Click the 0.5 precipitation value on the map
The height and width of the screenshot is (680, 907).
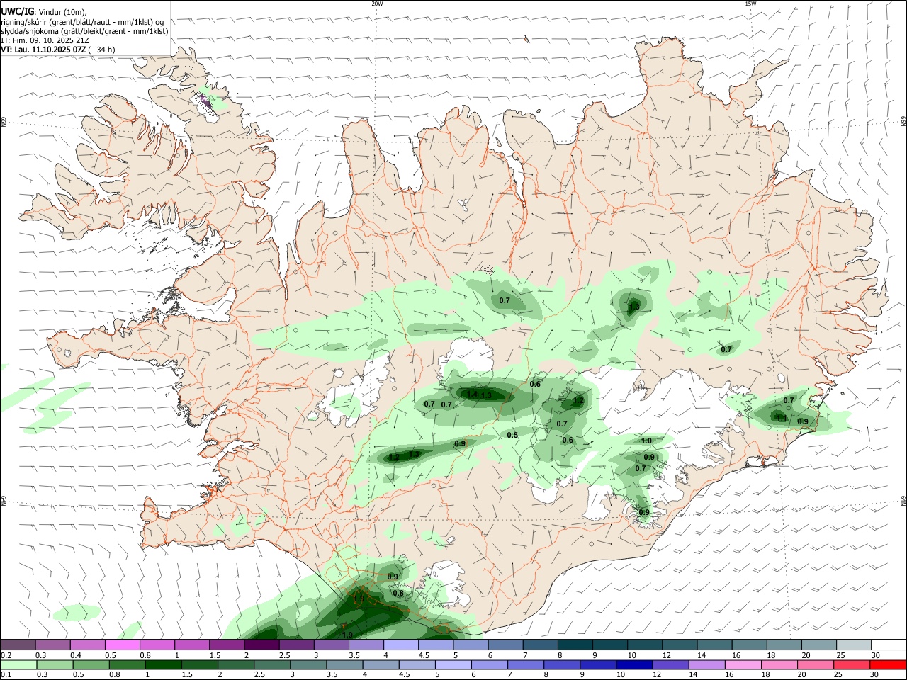click(x=512, y=435)
